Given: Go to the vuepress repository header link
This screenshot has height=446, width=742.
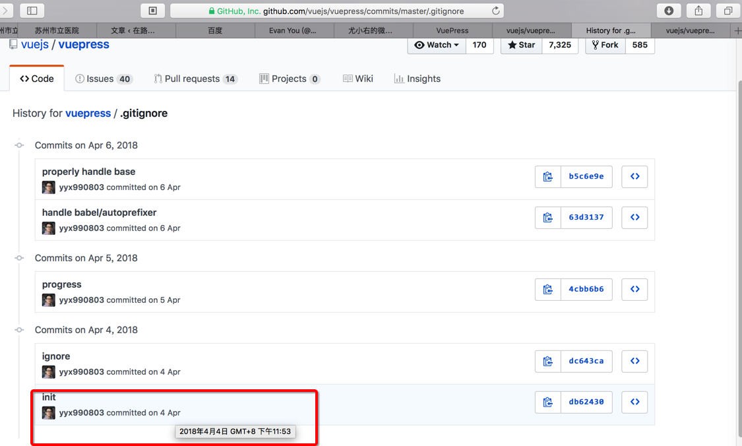Looking at the screenshot, I should pos(84,44).
